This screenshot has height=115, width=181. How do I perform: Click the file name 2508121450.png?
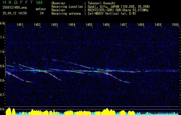point(15,8)
